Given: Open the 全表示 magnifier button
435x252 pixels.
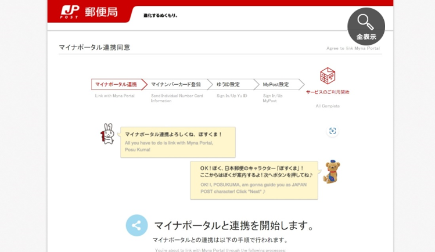Looking at the screenshot, I should [366, 26].
